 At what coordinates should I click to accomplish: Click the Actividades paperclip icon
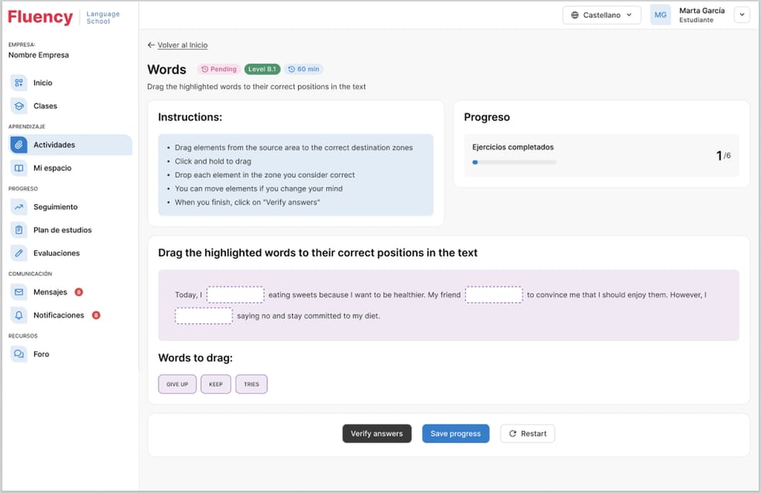[19, 144]
